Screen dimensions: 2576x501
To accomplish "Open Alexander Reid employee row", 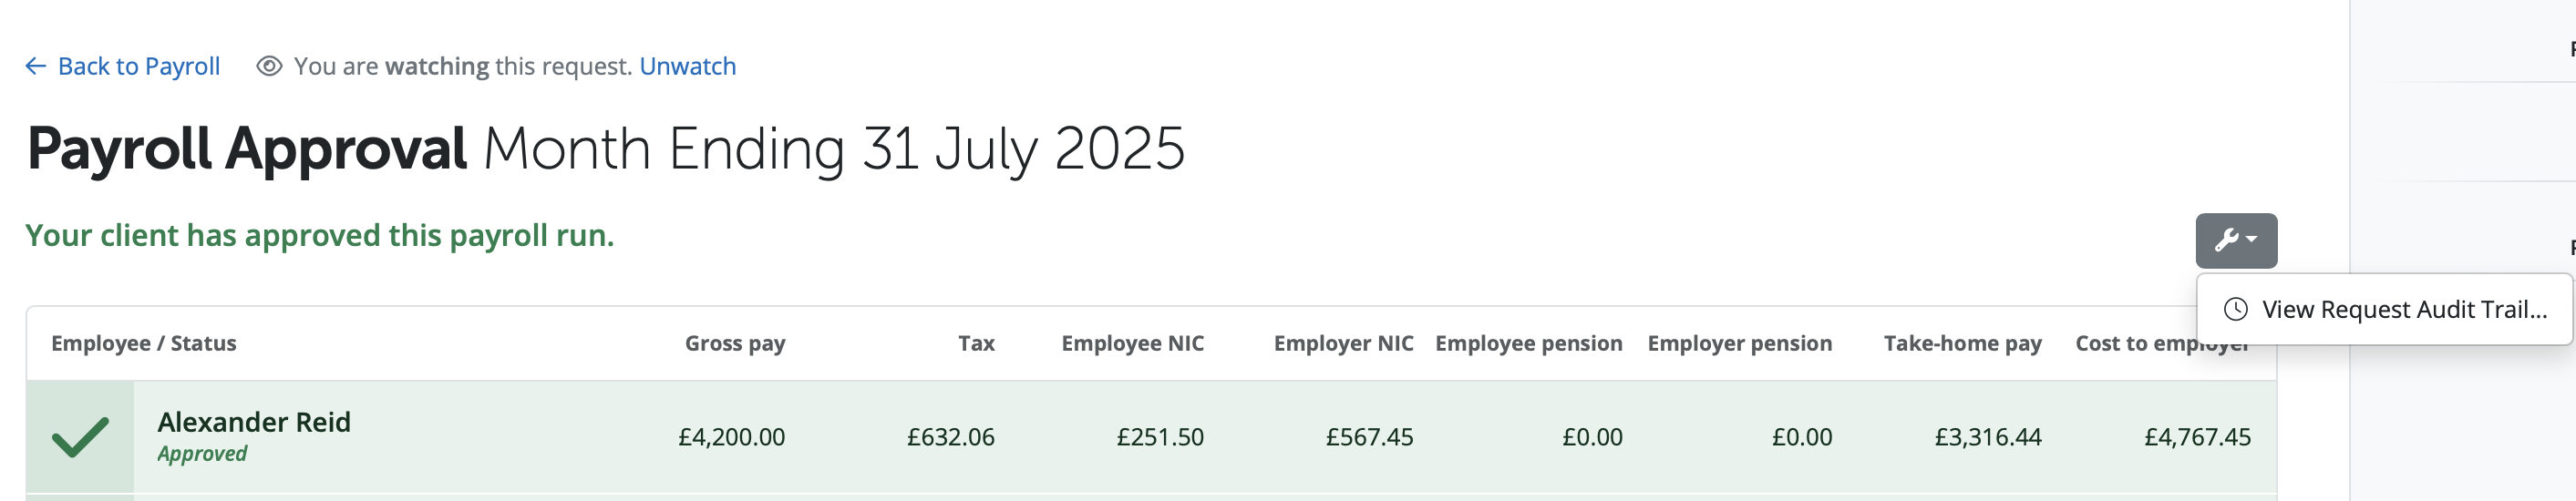I will [1151, 437].
